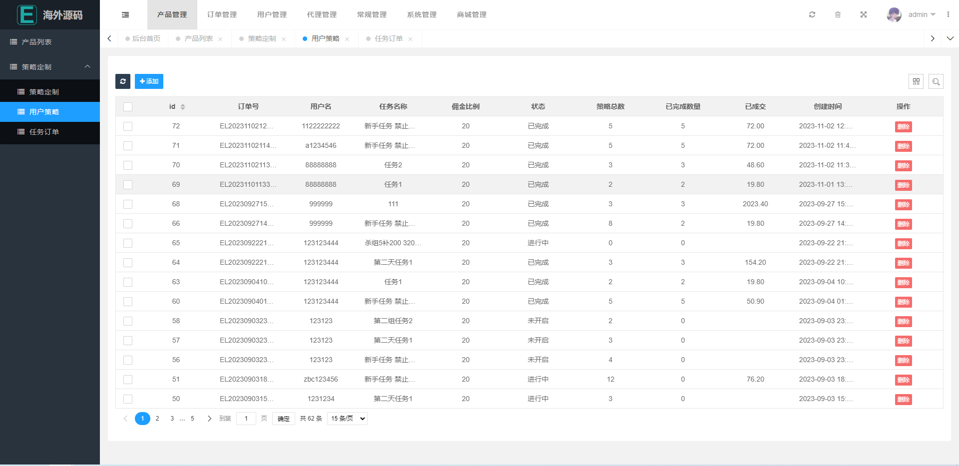Delete row id 50 with 删除 button
The width and height of the screenshot is (959, 466).
coord(903,400)
